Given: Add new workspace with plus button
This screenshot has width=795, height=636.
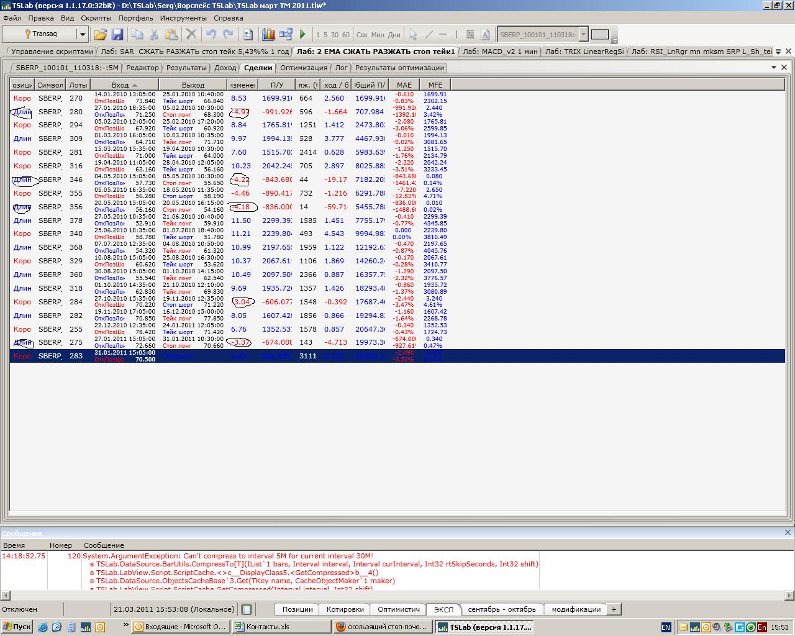Looking at the screenshot, I should point(614,609).
